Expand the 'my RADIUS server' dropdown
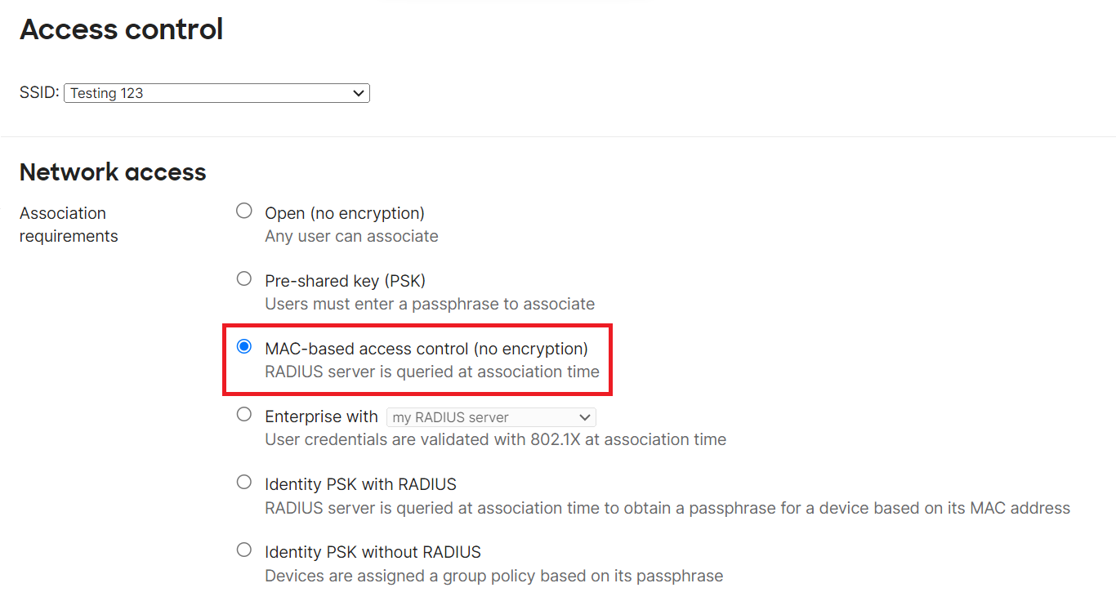 pos(491,417)
